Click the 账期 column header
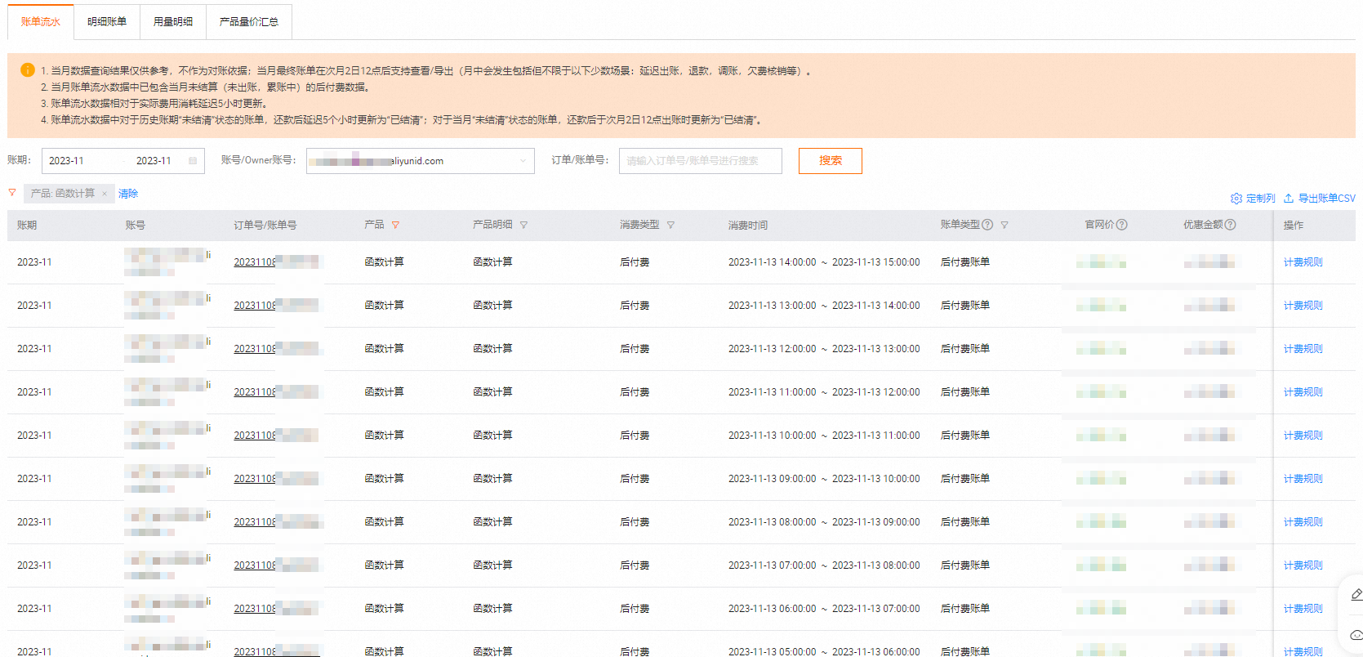 [x=27, y=225]
